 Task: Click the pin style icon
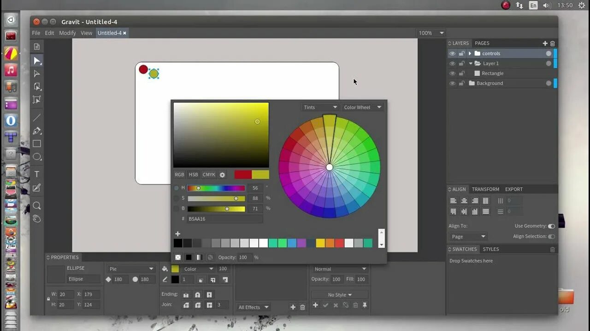click(x=365, y=305)
